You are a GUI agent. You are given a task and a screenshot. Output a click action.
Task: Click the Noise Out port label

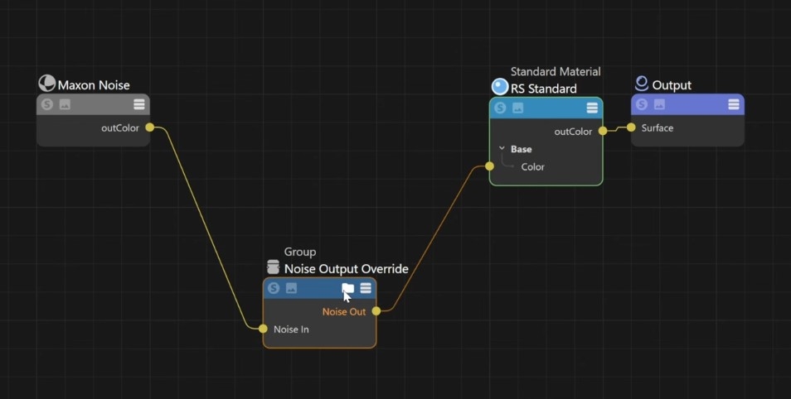point(343,312)
